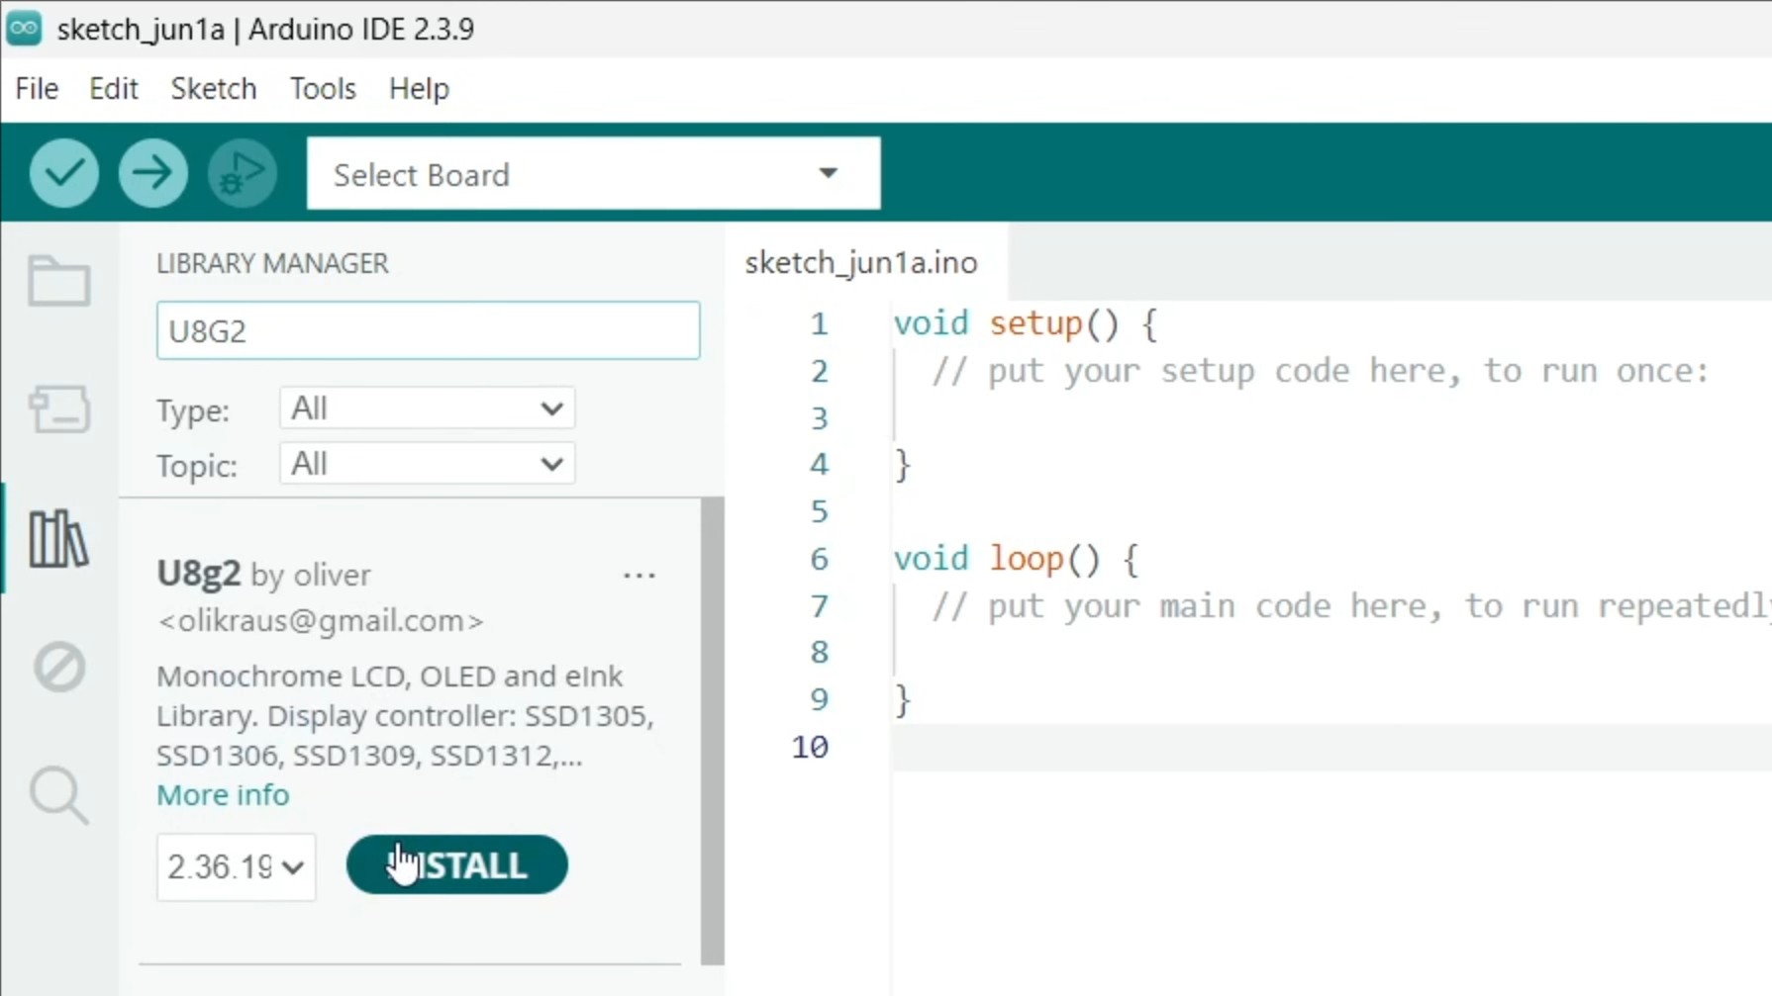Start the Debug button in toolbar
Image resolution: width=1772 pixels, height=996 pixels.
point(243,173)
